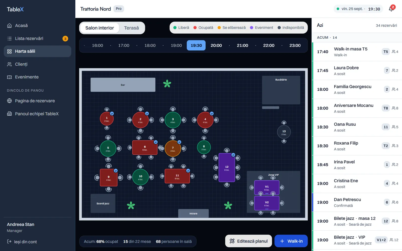Screen dimensions: 402x251
Task: Select the 19:30 time slot
Action: point(196,45)
